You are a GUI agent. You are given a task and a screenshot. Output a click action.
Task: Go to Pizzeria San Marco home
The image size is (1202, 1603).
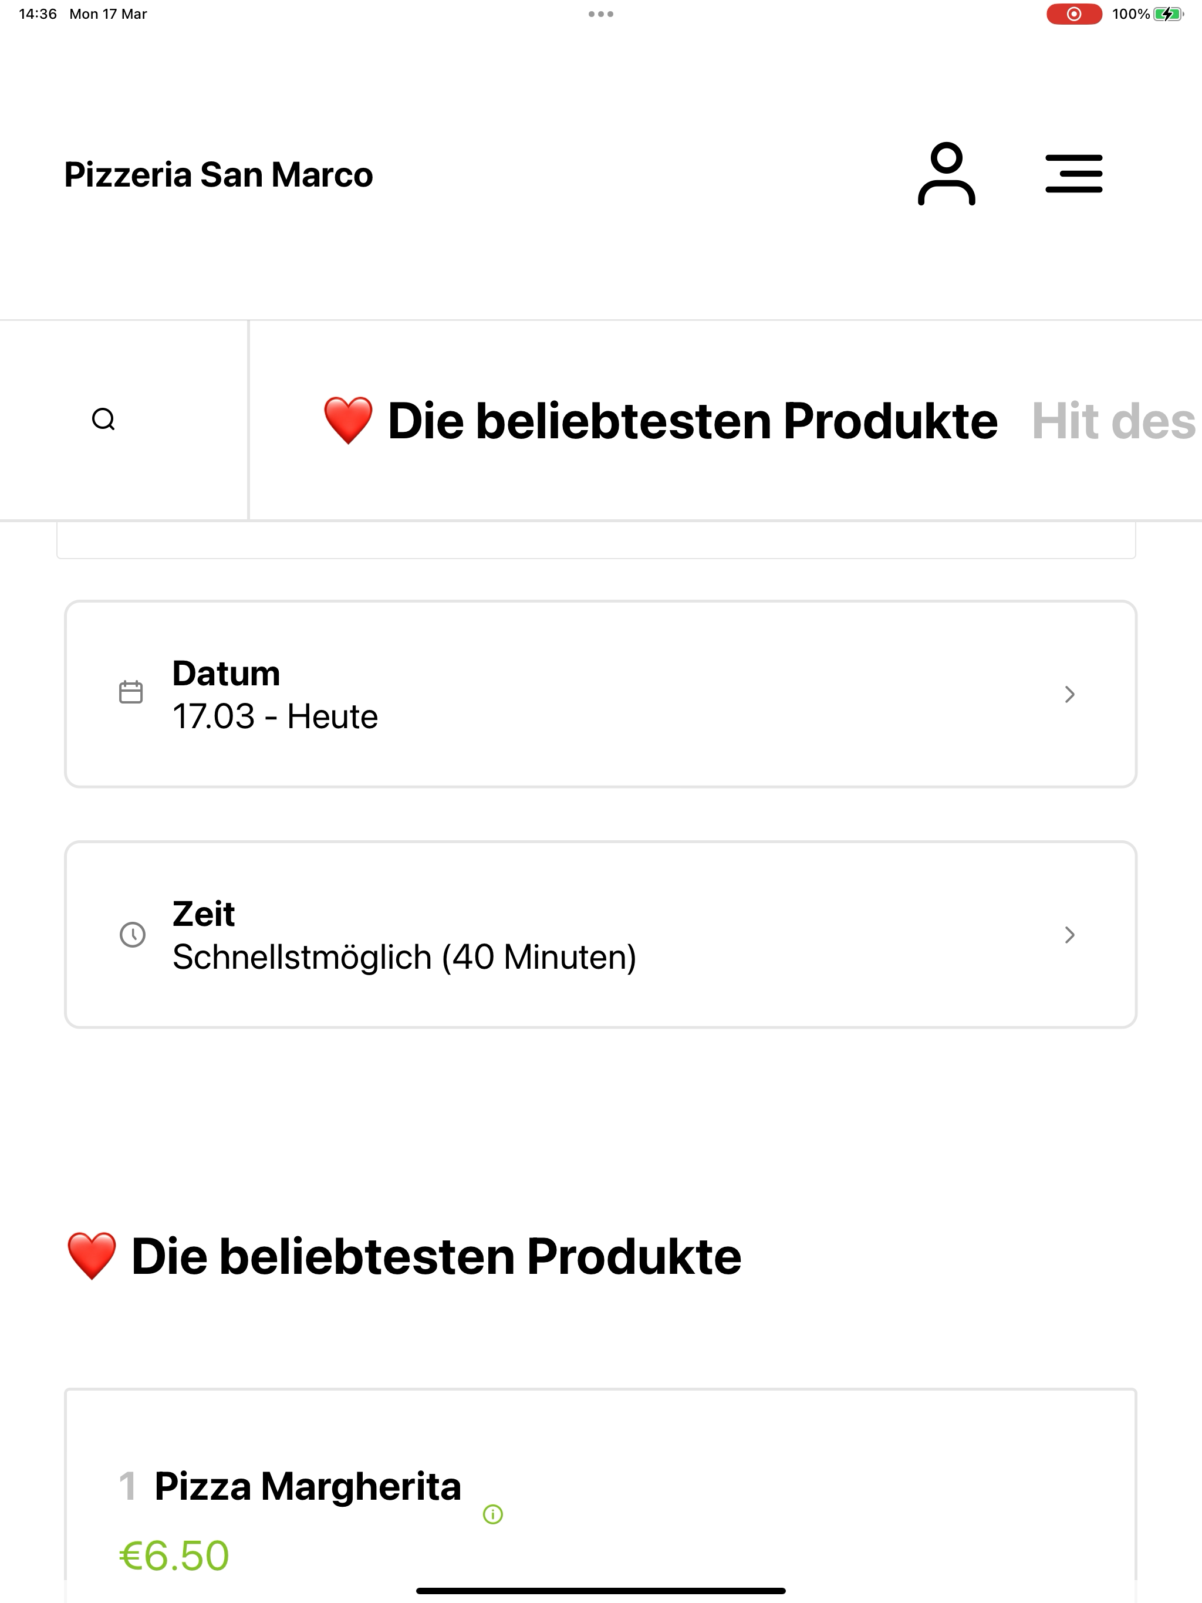click(x=218, y=175)
